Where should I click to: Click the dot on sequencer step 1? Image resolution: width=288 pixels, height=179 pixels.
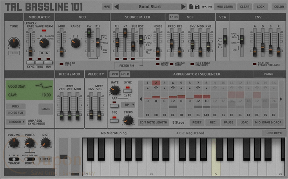tap(147, 88)
